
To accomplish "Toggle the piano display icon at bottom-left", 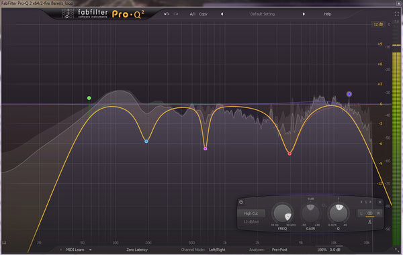I will point(4,243).
